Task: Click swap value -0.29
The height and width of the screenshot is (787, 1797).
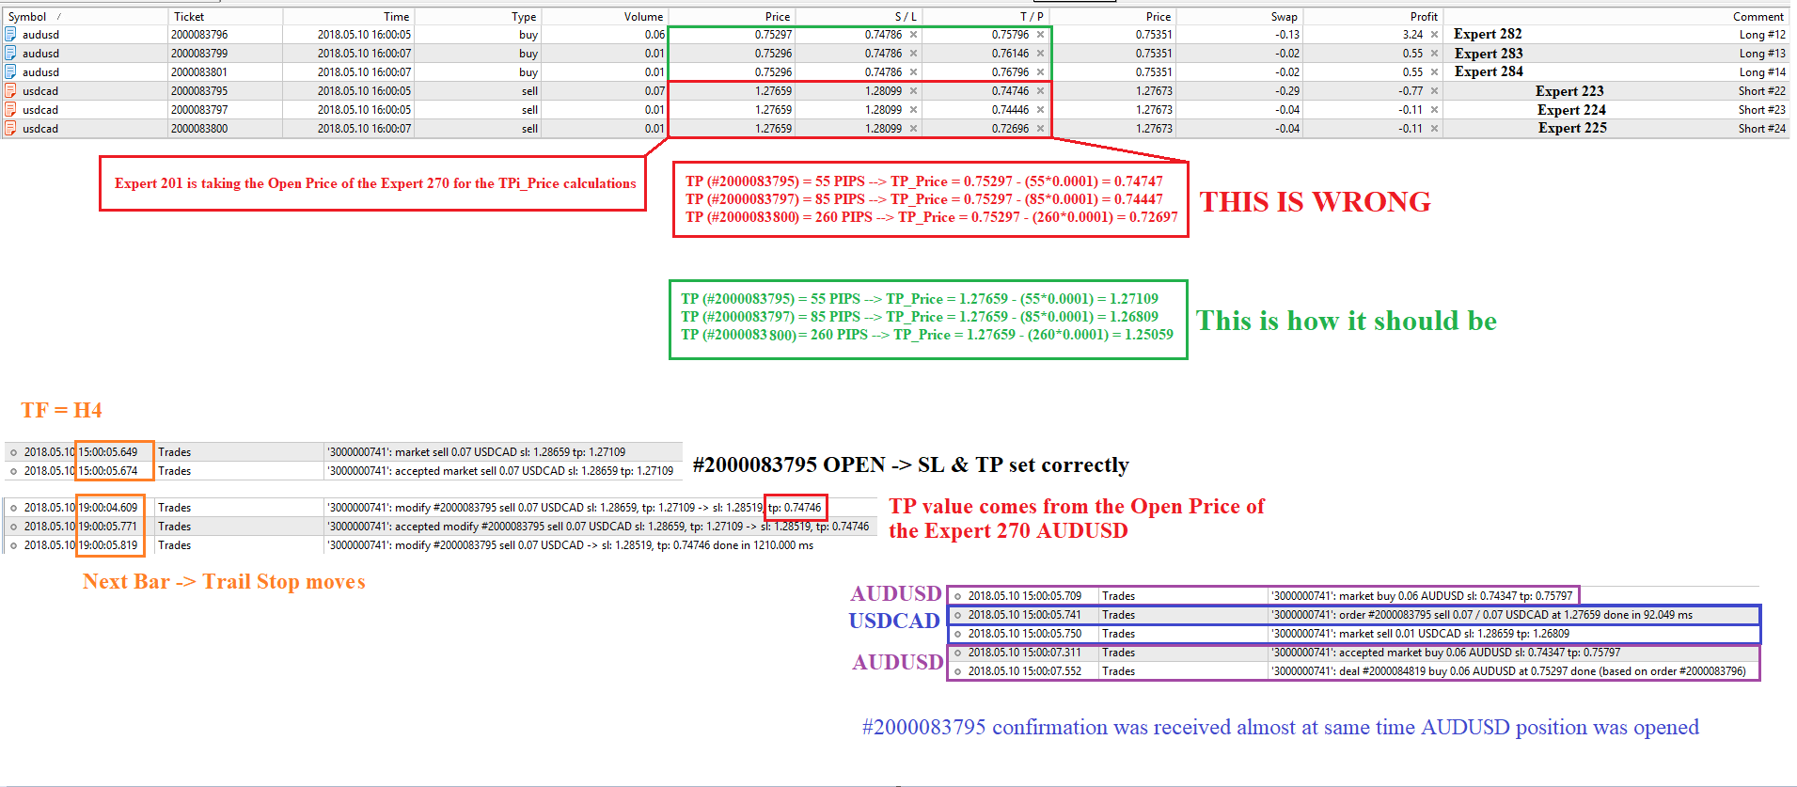Action: [1287, 91]
